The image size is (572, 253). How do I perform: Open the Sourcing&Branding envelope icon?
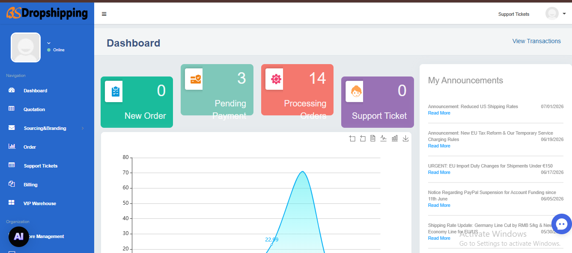(x=12, y=128)
